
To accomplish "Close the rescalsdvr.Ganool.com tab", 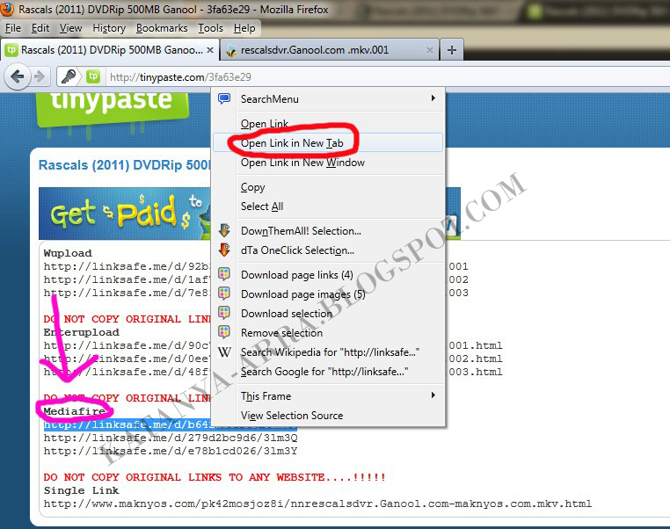I will click(429, 50).
